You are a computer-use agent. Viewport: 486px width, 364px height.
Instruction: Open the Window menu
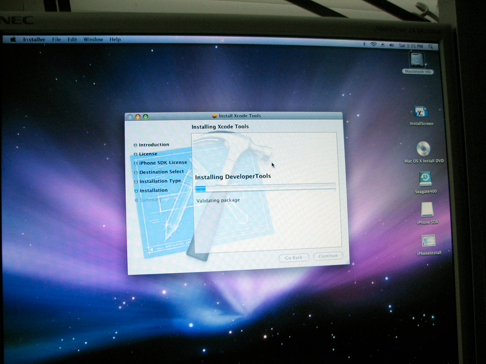(93, 39)
